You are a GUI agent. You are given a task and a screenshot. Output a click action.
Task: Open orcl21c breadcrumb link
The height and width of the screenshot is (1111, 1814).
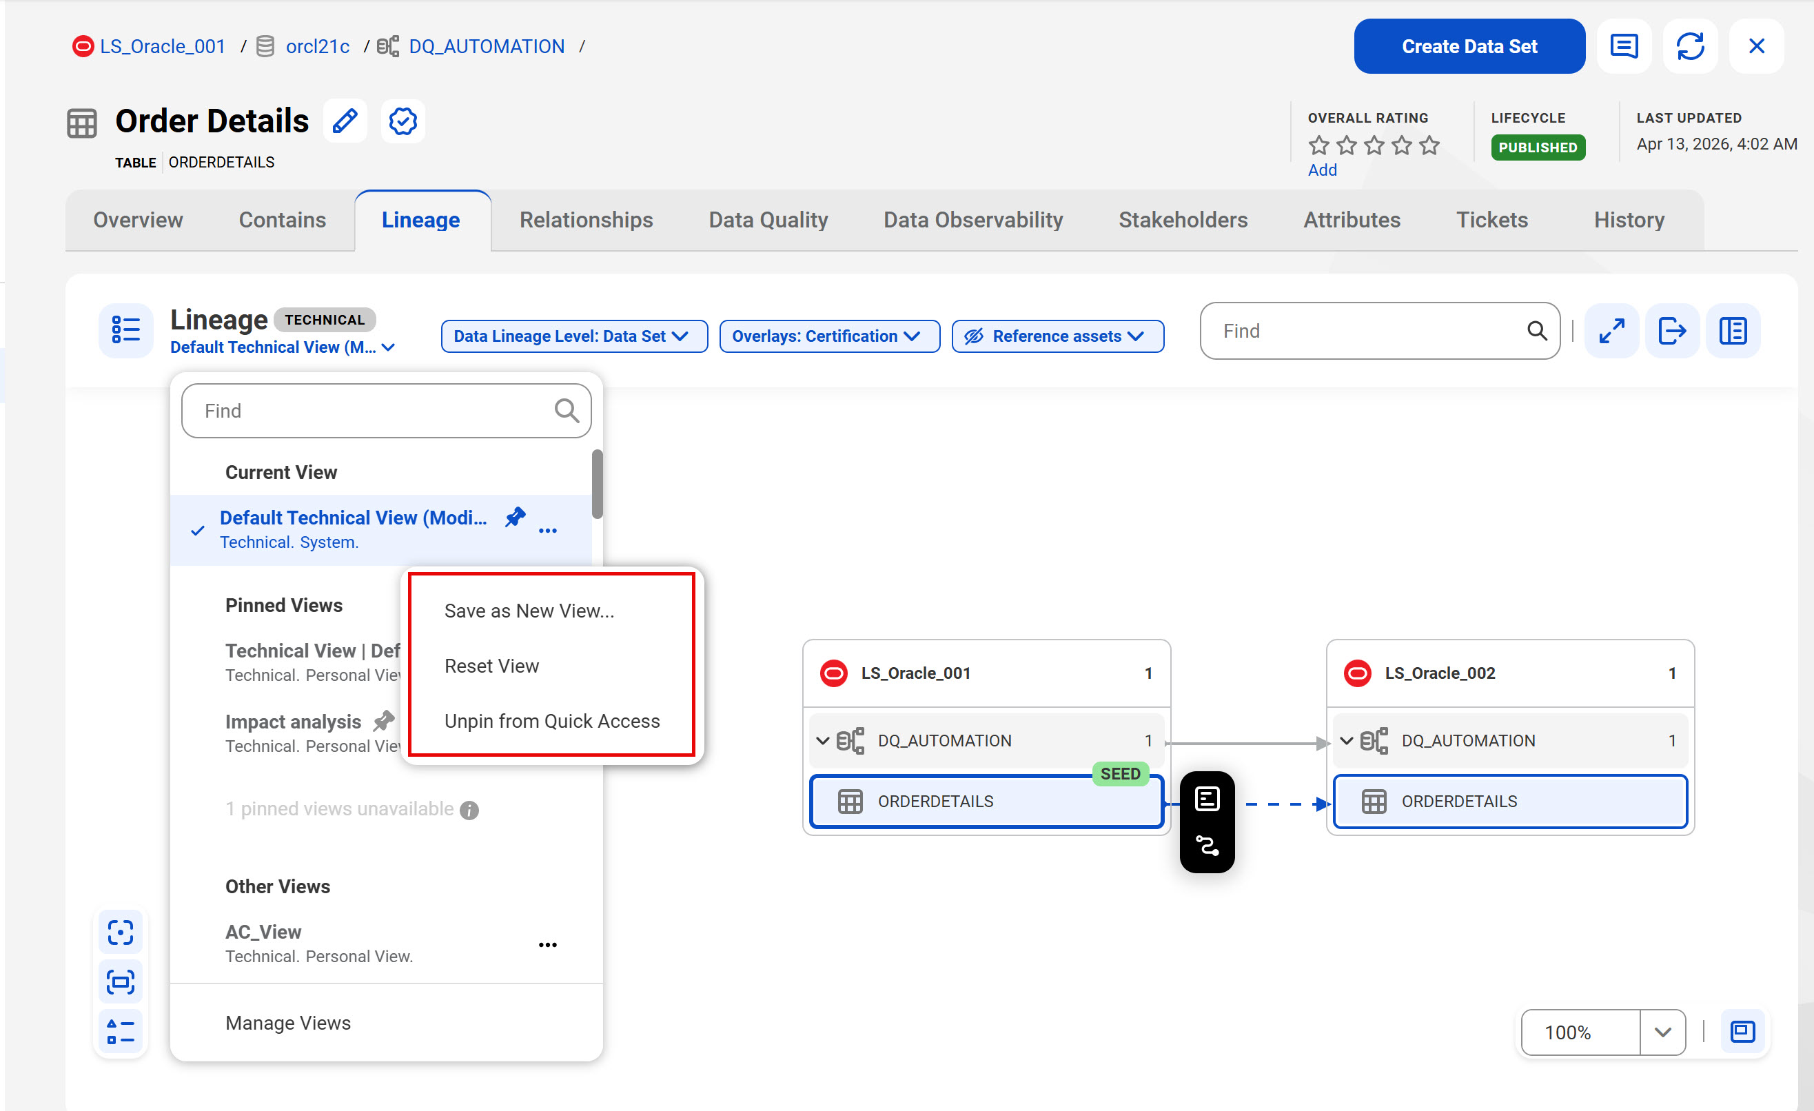click(317, 46)
